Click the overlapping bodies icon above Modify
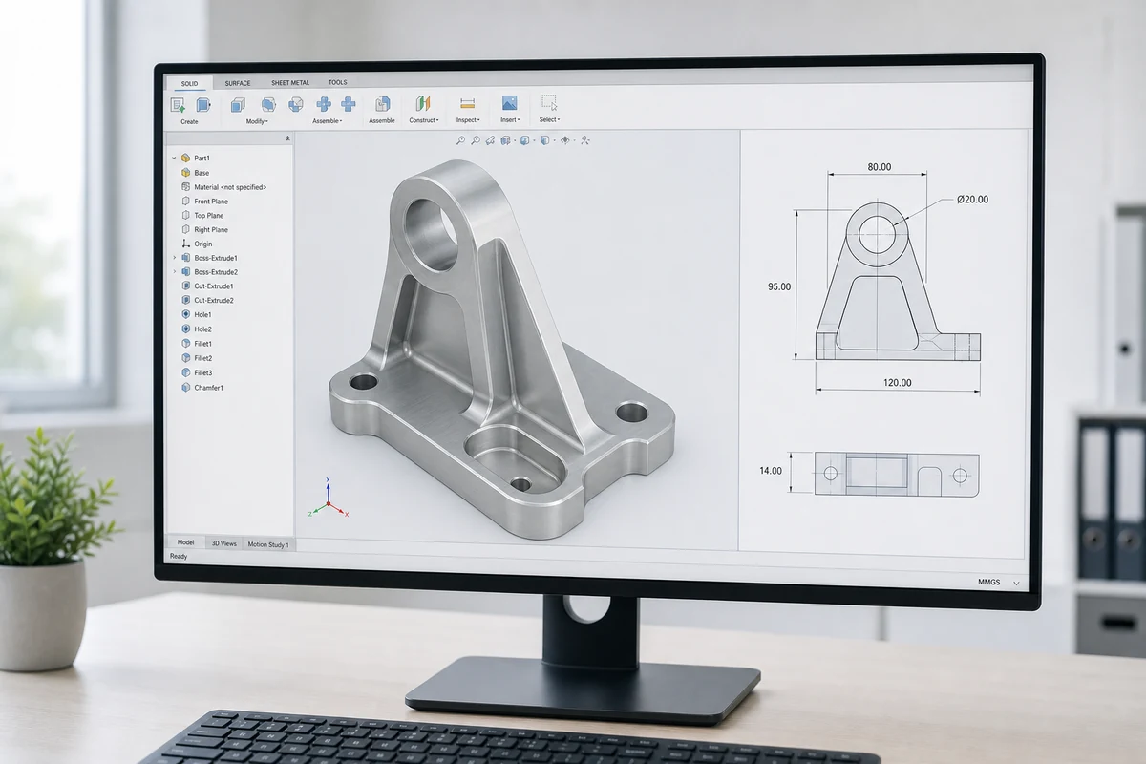This screenshot has height=764, width=1146. pyautogui.click(x=268, y=104)
